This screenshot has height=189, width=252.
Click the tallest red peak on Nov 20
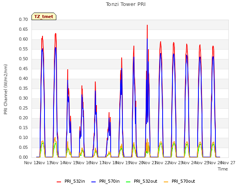(x=147, y=25)
